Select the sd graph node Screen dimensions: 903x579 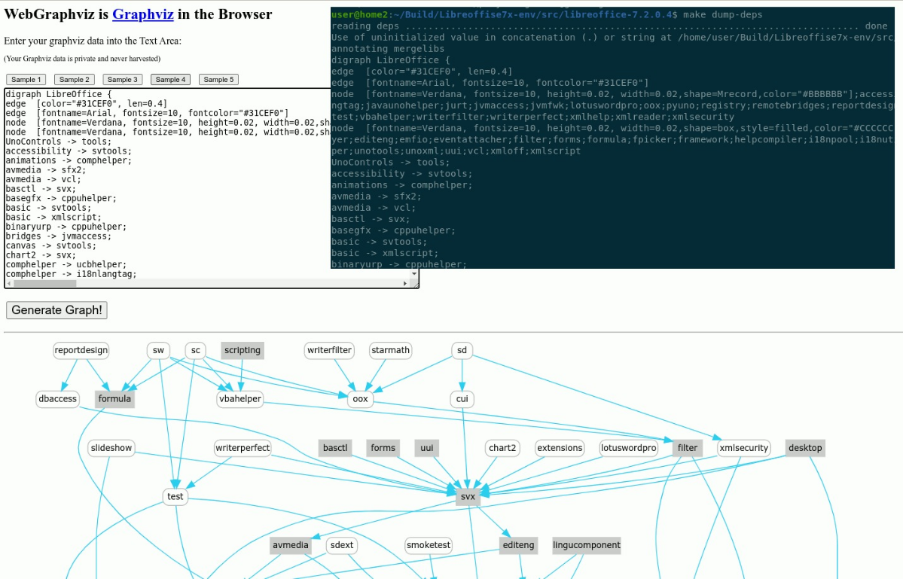(462, 350)
